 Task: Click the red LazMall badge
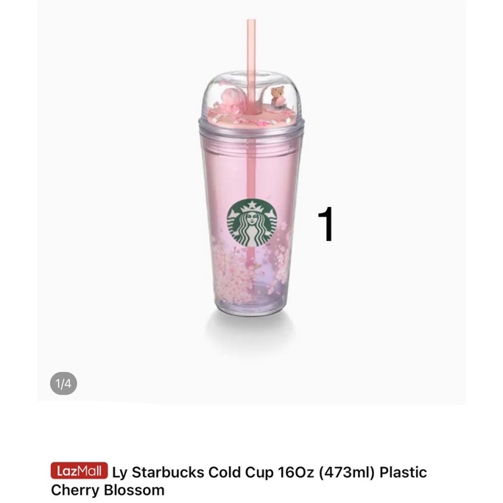[x=79, y=471]
